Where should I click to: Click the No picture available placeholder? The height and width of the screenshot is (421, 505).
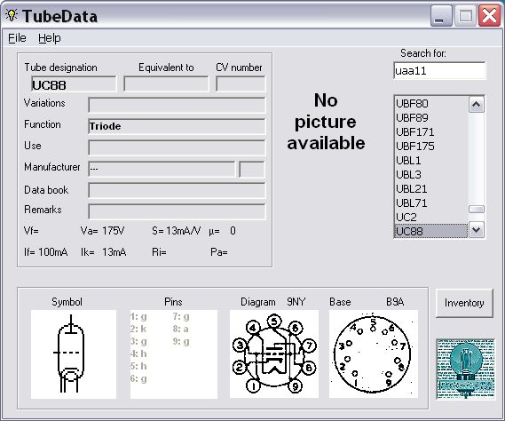326,122
